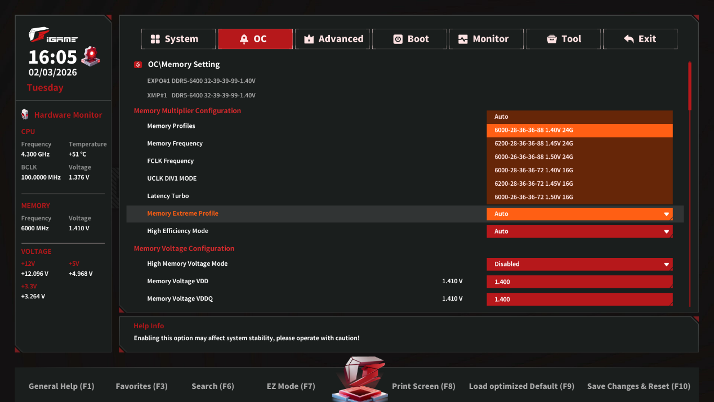Click the Hardware Monitor icon

coord(25,114)
